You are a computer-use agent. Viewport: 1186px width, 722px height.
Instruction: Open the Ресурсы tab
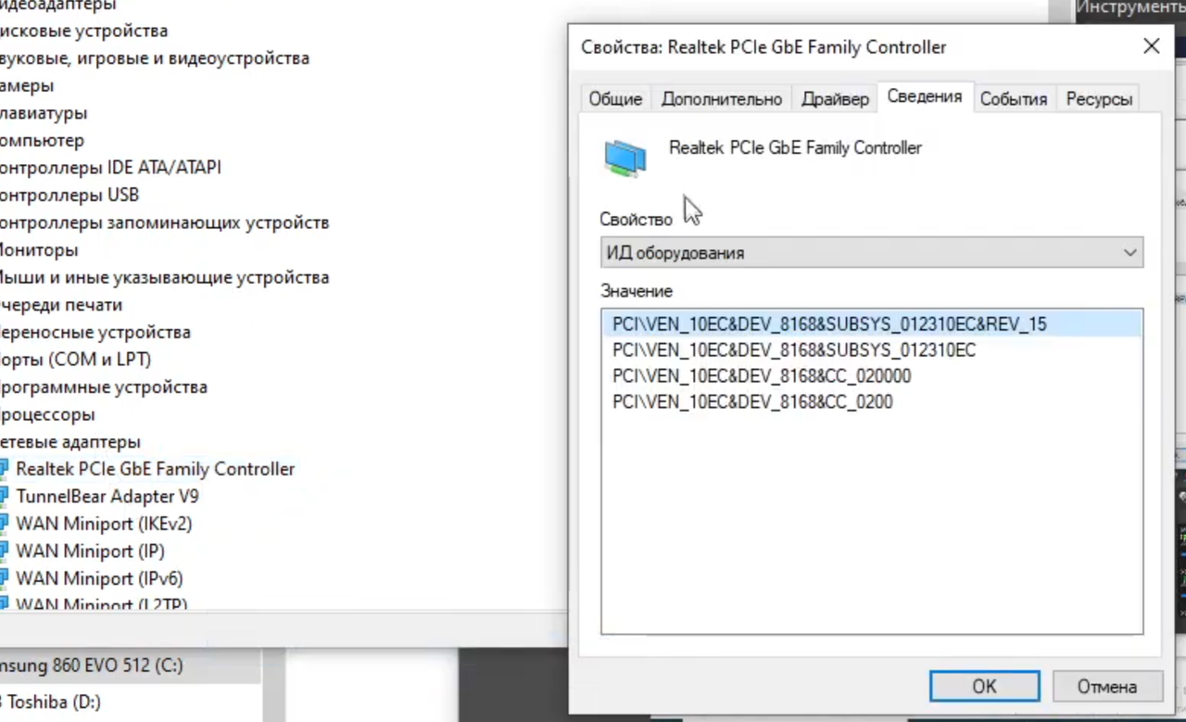pos(1099,99)
